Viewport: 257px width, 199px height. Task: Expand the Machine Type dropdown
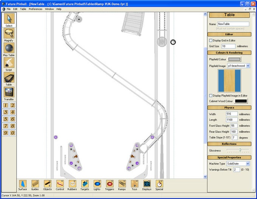pyautogui.click(x=248, y=164)
